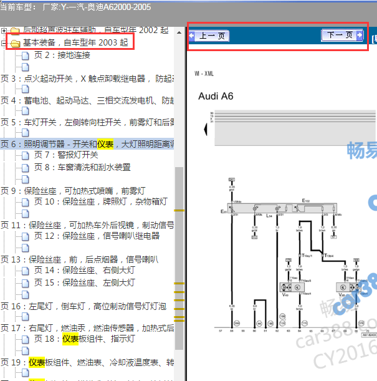Viewport: 377px width, 381px height.
Task: Collapse 基本装备，自车型年 2003 起 folder node
Action: (3, 43)
